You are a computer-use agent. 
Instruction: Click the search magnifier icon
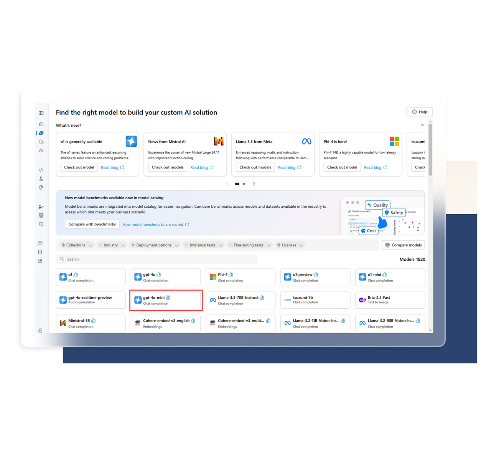(x=62, y=259)
